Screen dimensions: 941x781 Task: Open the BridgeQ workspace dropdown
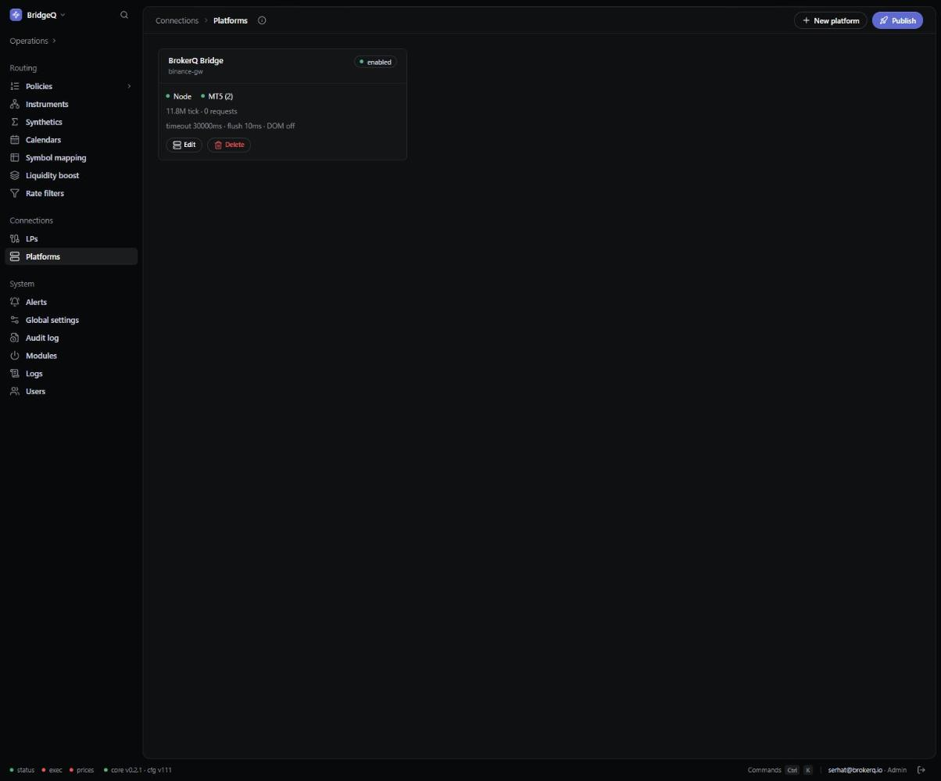click(x=38, y=15)
